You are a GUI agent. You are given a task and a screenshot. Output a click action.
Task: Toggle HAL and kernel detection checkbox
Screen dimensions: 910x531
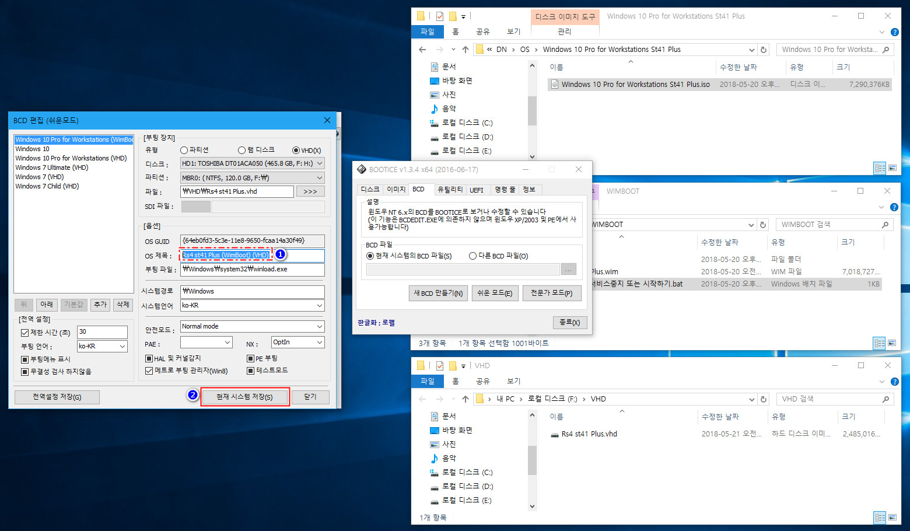tap(149, 358)
